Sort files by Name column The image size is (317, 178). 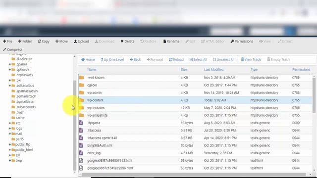tap(92, 70)
